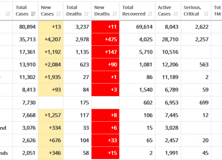
Task: Select the empty new deaths cell beside 175
Action: 105,103
